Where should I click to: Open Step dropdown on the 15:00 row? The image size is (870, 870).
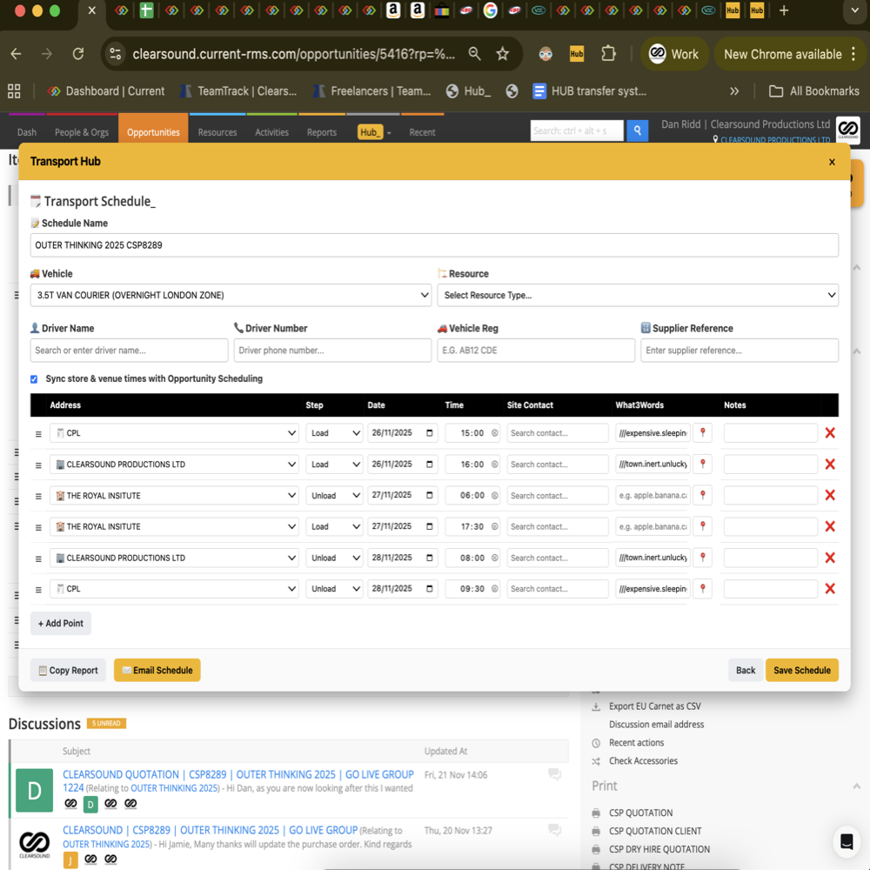pos(335,432)
